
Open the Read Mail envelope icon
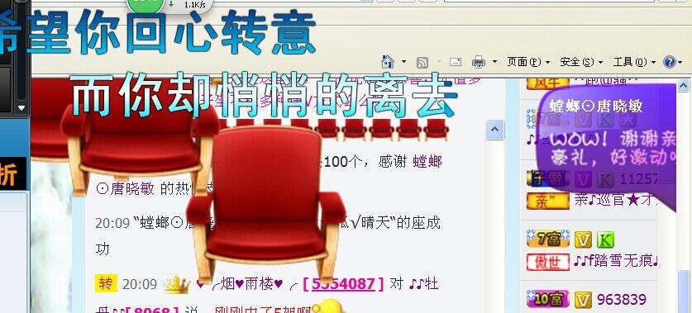click(456, 62)
